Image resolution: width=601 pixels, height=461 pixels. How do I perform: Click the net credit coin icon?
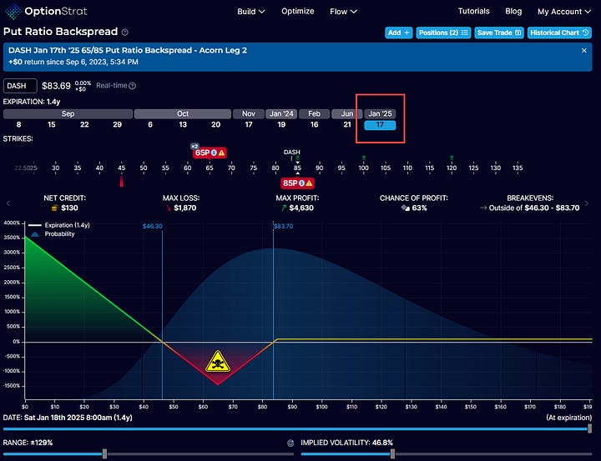click(x=55, y=208)
